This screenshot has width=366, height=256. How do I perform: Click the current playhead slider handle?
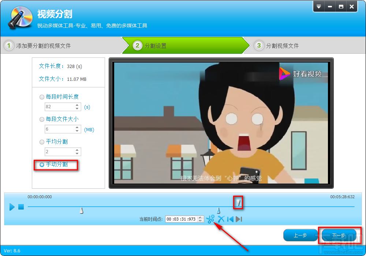click(x=238, y=202)
